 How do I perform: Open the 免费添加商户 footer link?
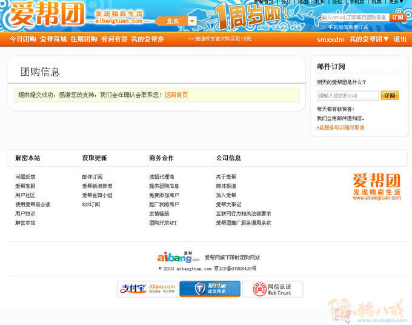click(164, 195)
